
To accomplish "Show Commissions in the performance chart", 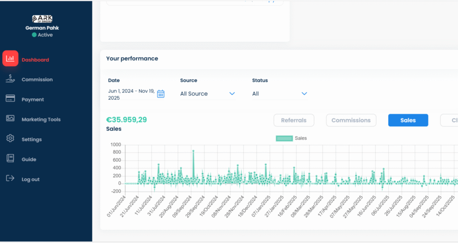I will click(351, 120).
